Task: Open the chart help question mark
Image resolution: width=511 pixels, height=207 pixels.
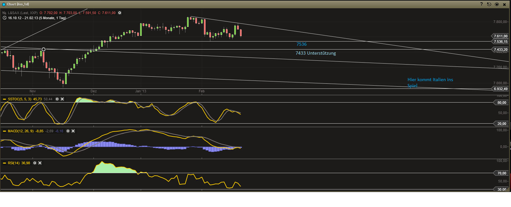Action: [481, 4]
